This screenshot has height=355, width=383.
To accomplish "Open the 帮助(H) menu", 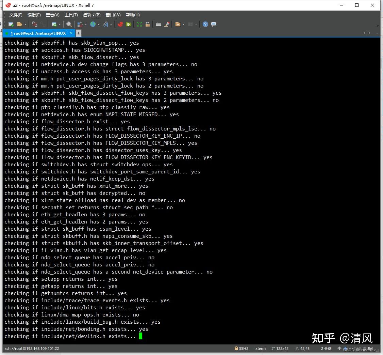I will click(133, 15).
